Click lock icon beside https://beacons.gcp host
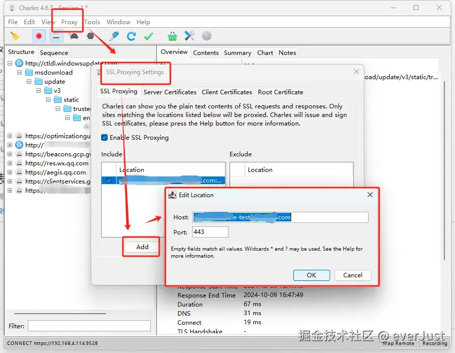The width and height of the screenshot is (455, 353). [19, 154]
